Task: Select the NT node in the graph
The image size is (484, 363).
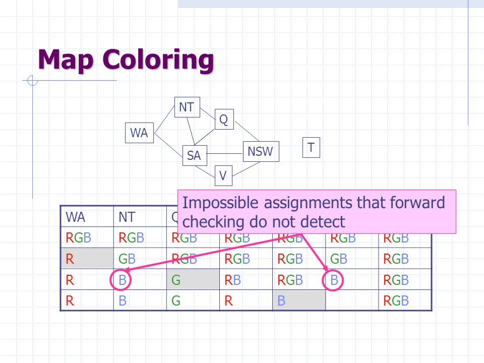Action: pyautogui.click(x=187, y=107)
